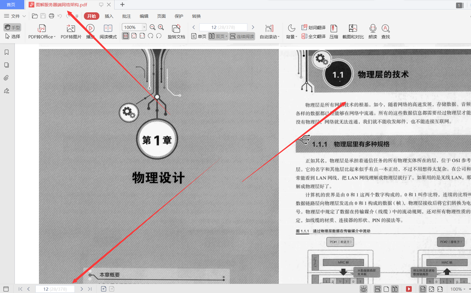
Task: Click PDF转图片 to convert to image
Action: click(x=71, y=32)
